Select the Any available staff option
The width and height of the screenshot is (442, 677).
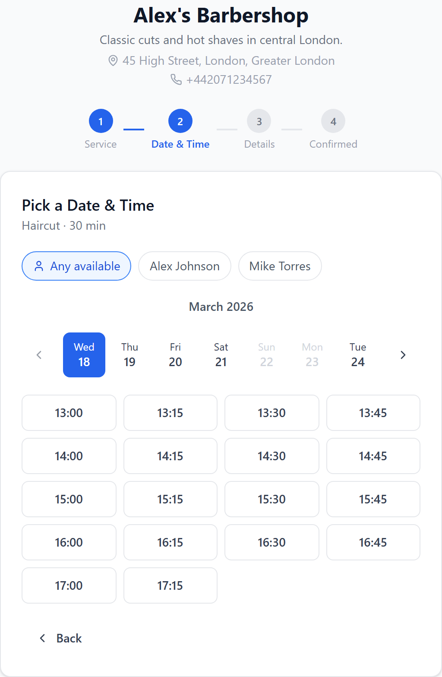(76, 266)
